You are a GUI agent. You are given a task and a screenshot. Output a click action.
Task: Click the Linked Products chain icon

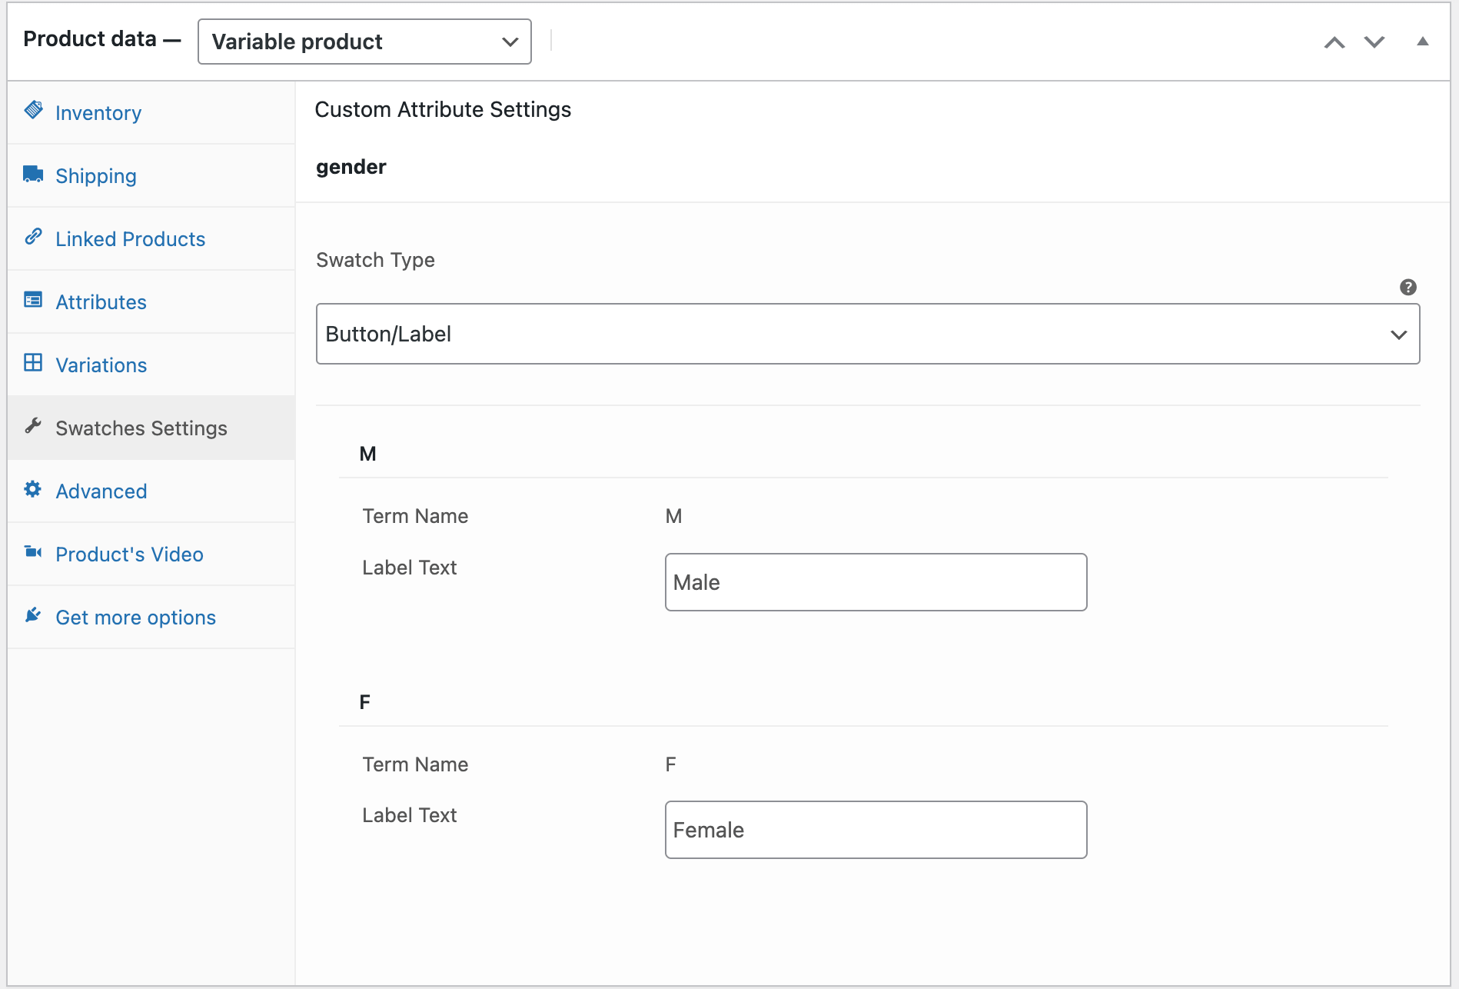(33, 237)
